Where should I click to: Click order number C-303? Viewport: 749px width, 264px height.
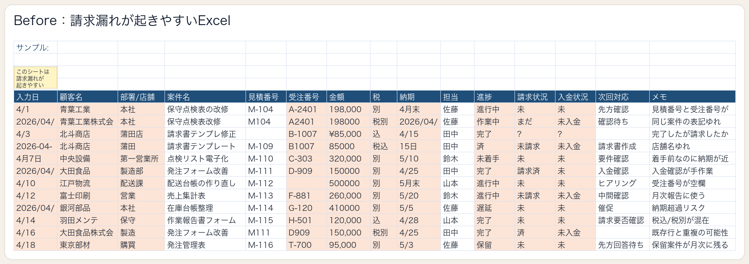(307, 159)
